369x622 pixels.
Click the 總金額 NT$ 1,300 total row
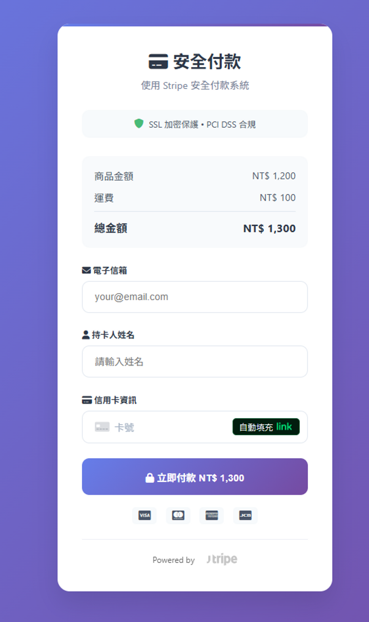(195, 228)
